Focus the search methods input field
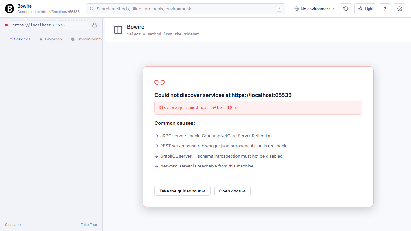411x231 pixels. point(186,9)
